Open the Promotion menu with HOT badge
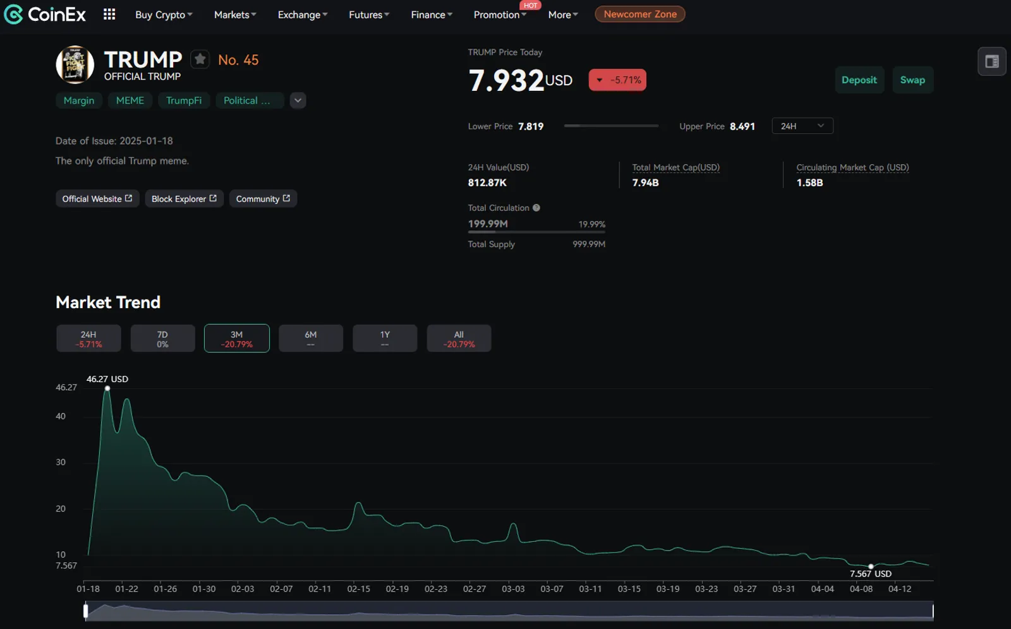This screenshot has width=1011, height=629. 500,15
